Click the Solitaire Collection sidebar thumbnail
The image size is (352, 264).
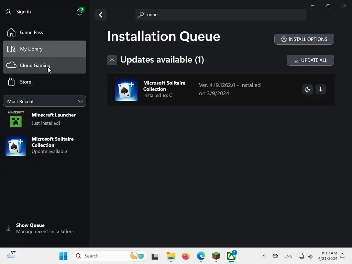pyautogui.click(x=16, y=146)
